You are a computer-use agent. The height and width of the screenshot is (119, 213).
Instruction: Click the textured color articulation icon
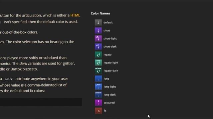98,103
